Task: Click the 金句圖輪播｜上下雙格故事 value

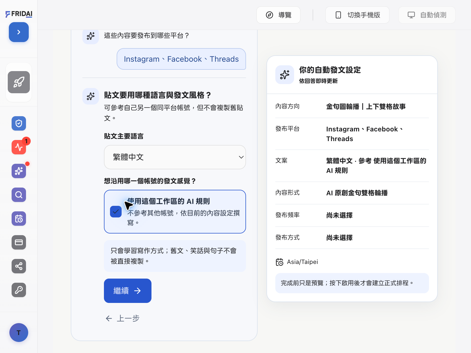Action: 366,107
